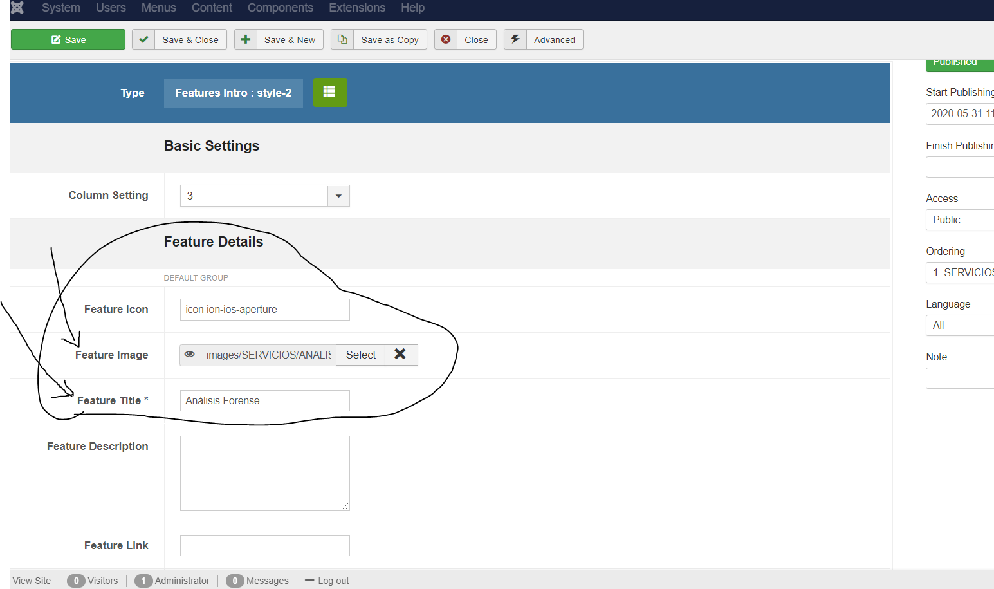Click the lightning bolt Advanced icon

click(x=515, y=39)
